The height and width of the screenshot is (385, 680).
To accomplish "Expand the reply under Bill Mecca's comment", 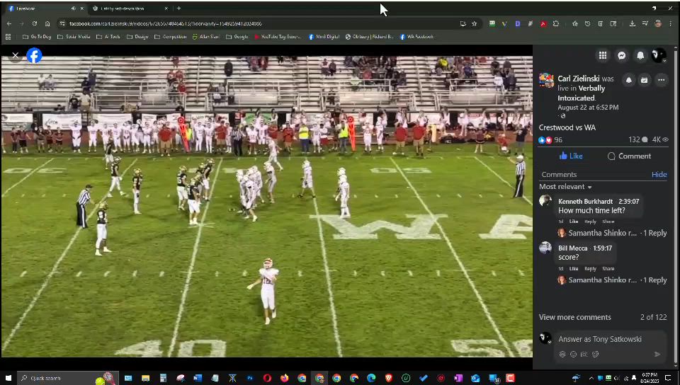I will click(617, 280).
